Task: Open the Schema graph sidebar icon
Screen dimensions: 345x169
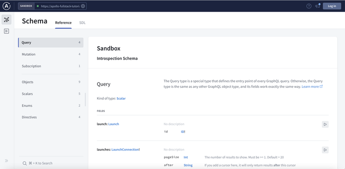Action: tap(6, 19)
